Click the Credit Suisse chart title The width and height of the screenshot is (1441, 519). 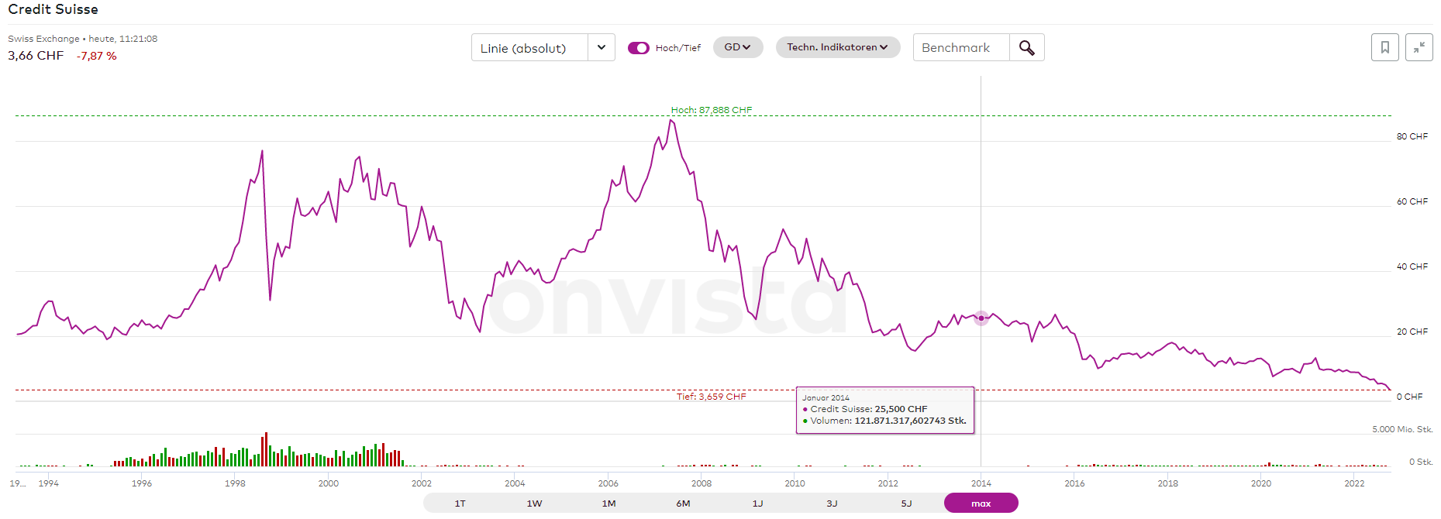point(53,9)
